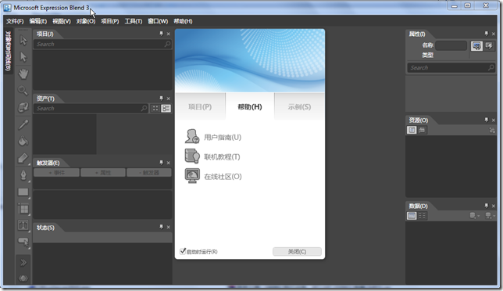Uncheck the 启动时运行(R) checkbox
Viewport: 503px width, 291px height.
(x=183, y=251)
